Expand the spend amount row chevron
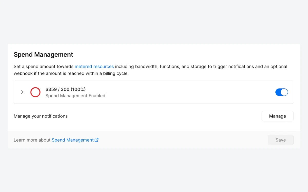 tap(22, 92)
